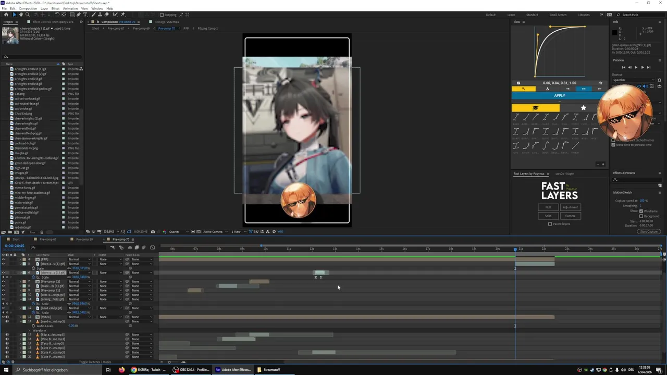Toggle Scale stopwatch under layer 5
The height and width of the screenshot is (375, 667).
33,268
